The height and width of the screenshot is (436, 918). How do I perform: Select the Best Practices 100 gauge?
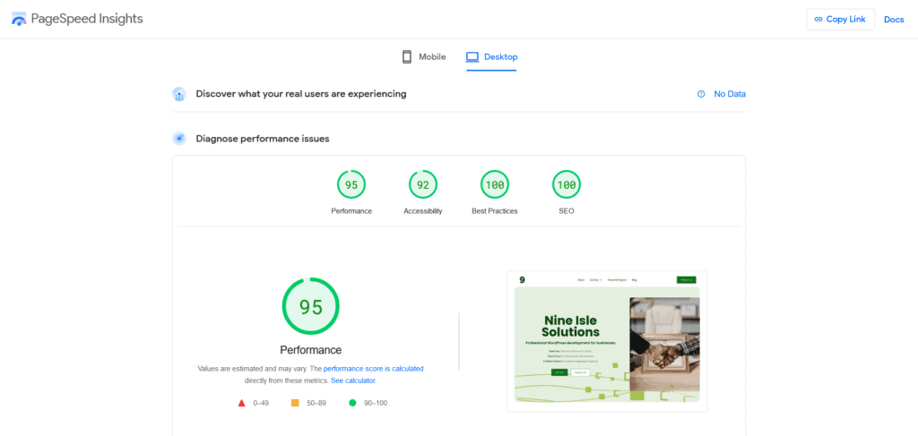495,185
